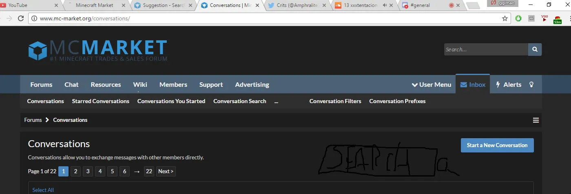This screenshot has height=194, width=571.
Task: Click Conversations in the breadcrumb
Action: (x=70, y=120)
